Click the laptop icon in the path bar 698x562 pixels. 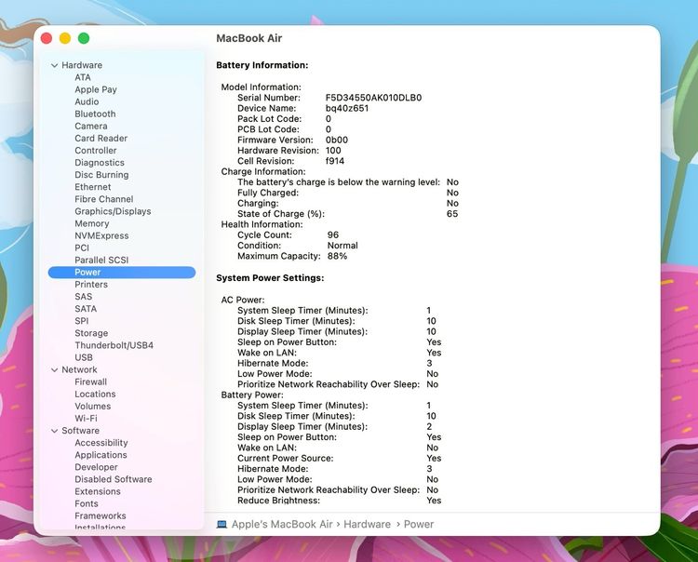click(221, 524)
